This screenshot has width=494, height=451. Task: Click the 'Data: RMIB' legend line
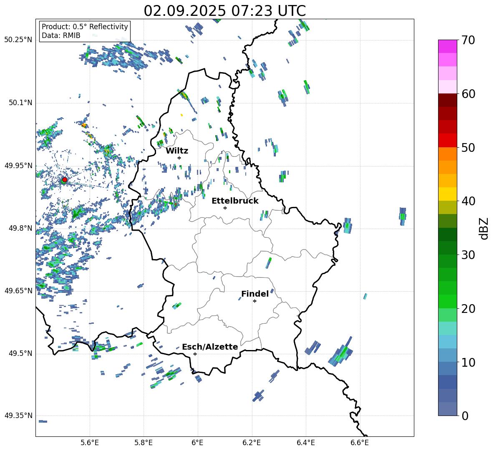point(61,35)
